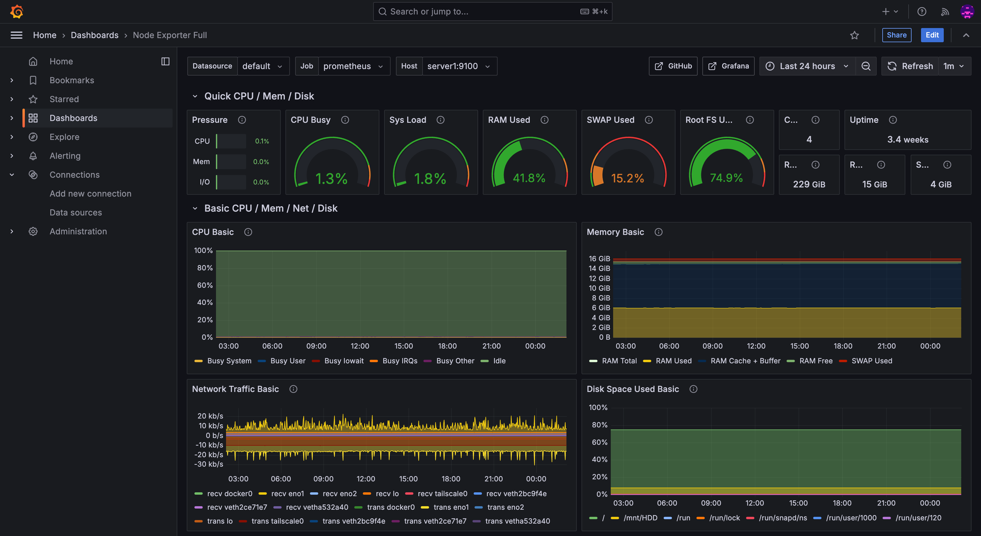Open the Host server1:9100 dropdown
Screen dimensions: 981x536
459,66
